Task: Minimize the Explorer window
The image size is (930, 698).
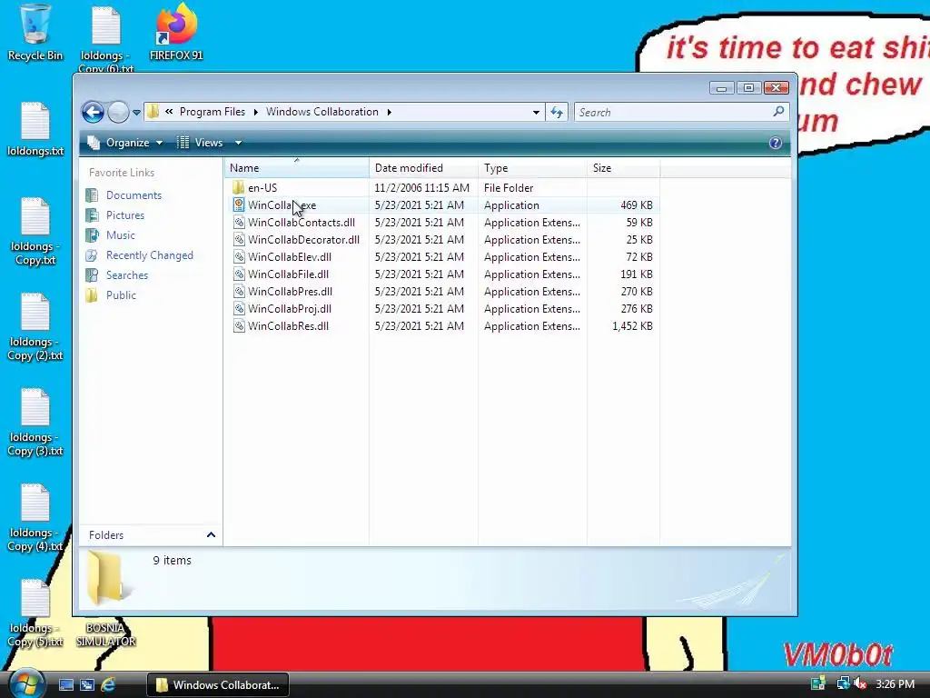Action: 721,88
